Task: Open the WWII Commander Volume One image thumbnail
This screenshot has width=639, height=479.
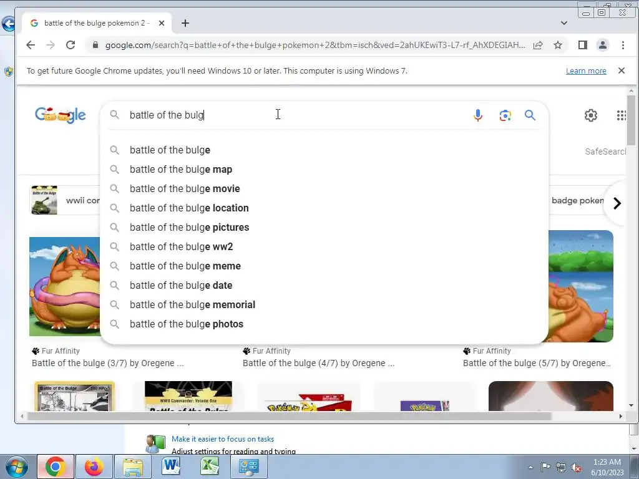Action: [188, 396]
